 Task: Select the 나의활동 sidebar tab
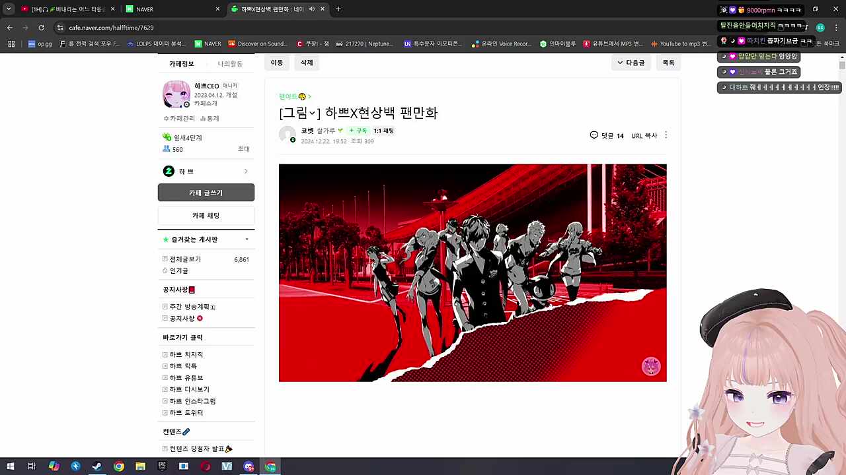(230, 64)
